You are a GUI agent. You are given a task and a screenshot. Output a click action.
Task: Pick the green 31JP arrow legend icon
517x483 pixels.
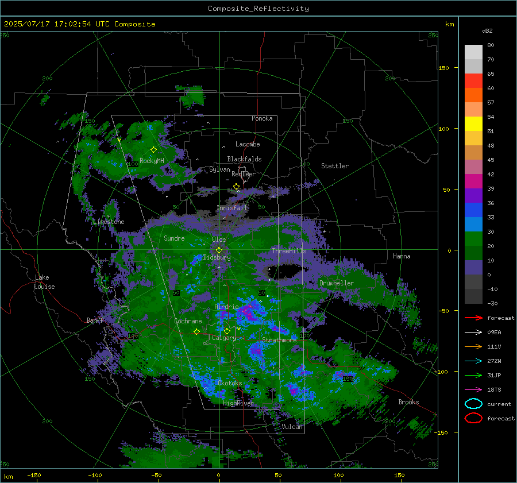[x=473, y=375]
